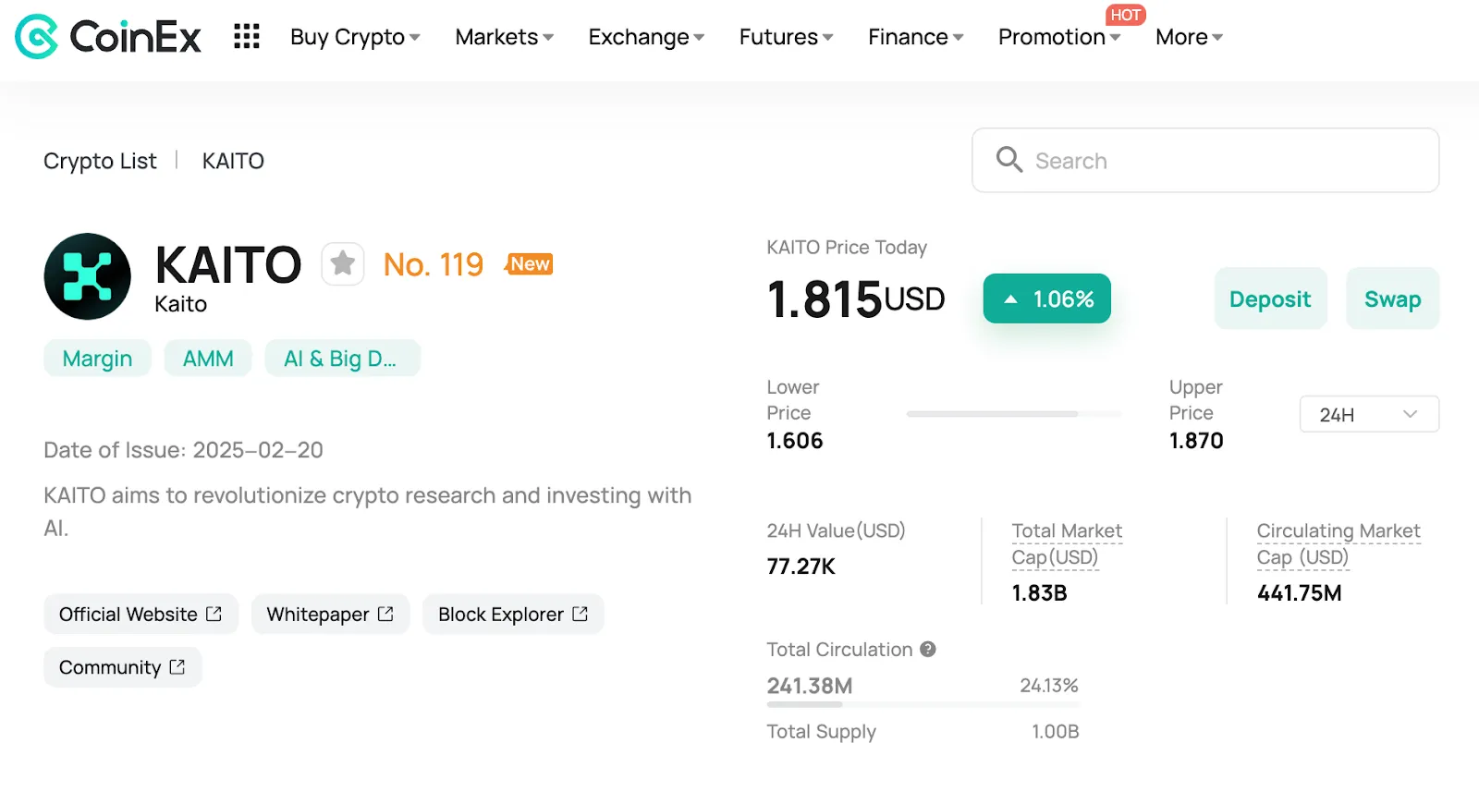Click the search magnifier icon
The height and width of the screenshot is (792, 1479).
[x=1009, y=160]
